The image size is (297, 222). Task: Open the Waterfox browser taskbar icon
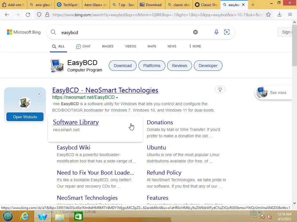click(42, 216)
